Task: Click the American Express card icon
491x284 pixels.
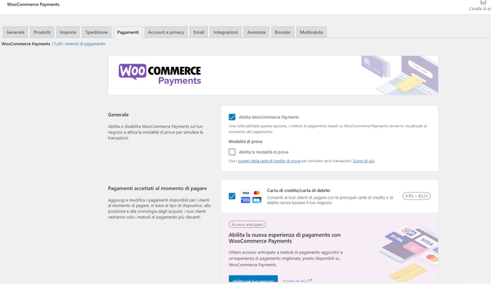Action: (245, 200)
